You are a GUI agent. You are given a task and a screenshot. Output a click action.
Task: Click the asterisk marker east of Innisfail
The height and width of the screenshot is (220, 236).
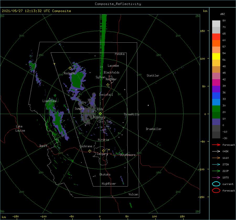(x=125, y=90)
